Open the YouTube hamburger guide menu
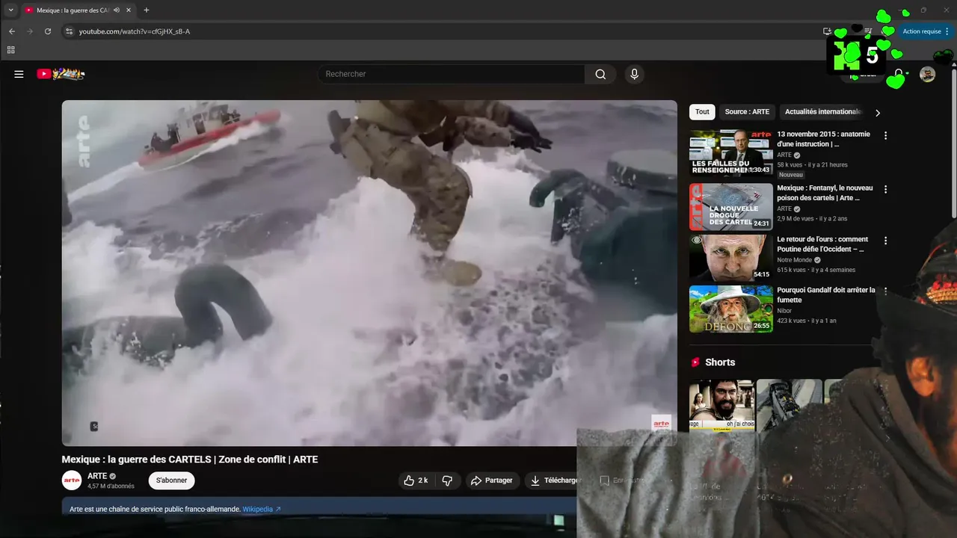Screen dimensions: 957x538 [19, 74]
